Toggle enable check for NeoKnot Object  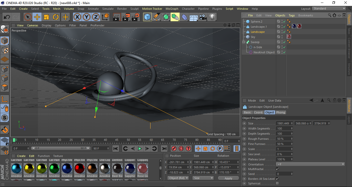[284, 52]
